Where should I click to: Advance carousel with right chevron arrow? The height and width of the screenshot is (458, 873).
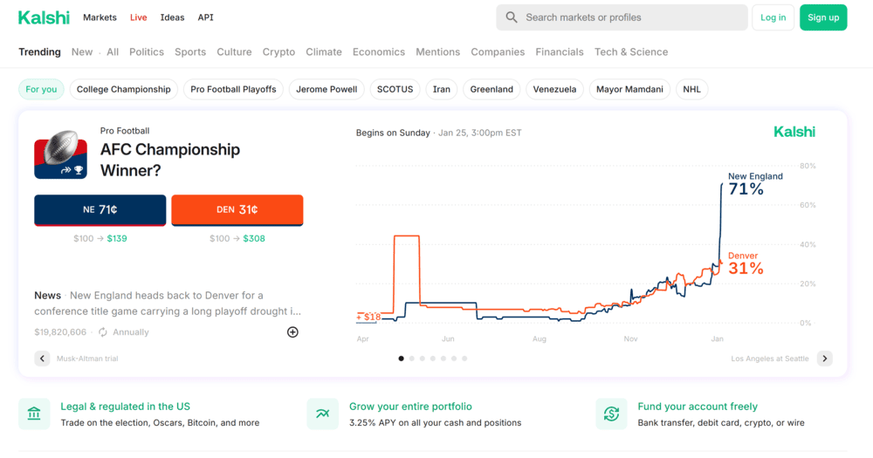coord(825,359)
